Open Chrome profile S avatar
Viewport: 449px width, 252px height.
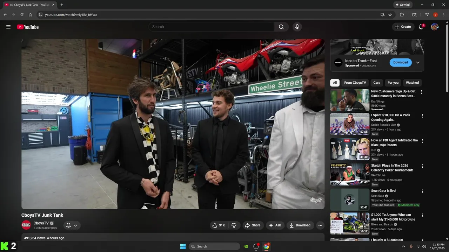(435, 15)
